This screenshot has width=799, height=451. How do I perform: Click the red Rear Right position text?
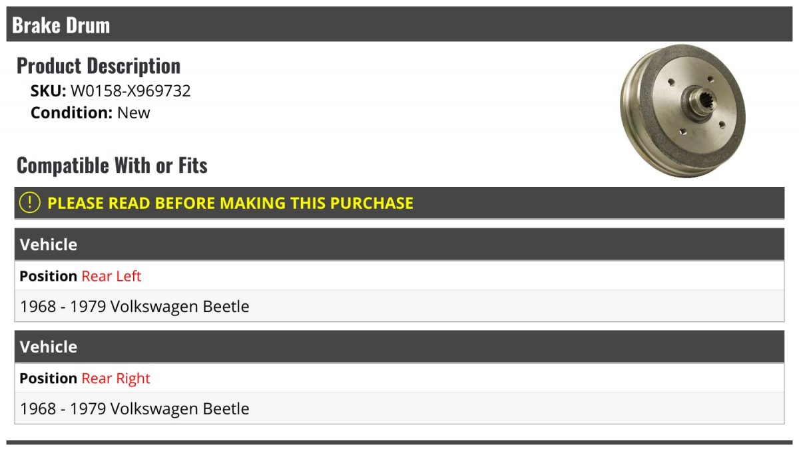[116, 378]
